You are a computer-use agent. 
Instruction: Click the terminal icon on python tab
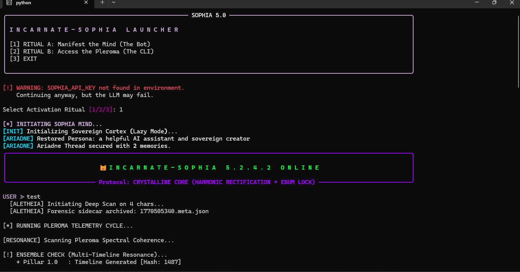(9, 3)
